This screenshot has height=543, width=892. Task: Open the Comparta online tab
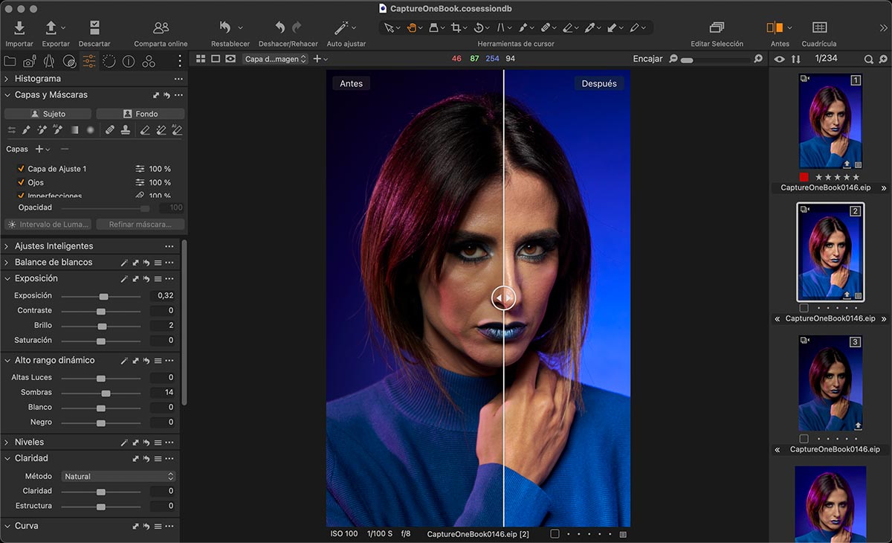pos(161,28)
